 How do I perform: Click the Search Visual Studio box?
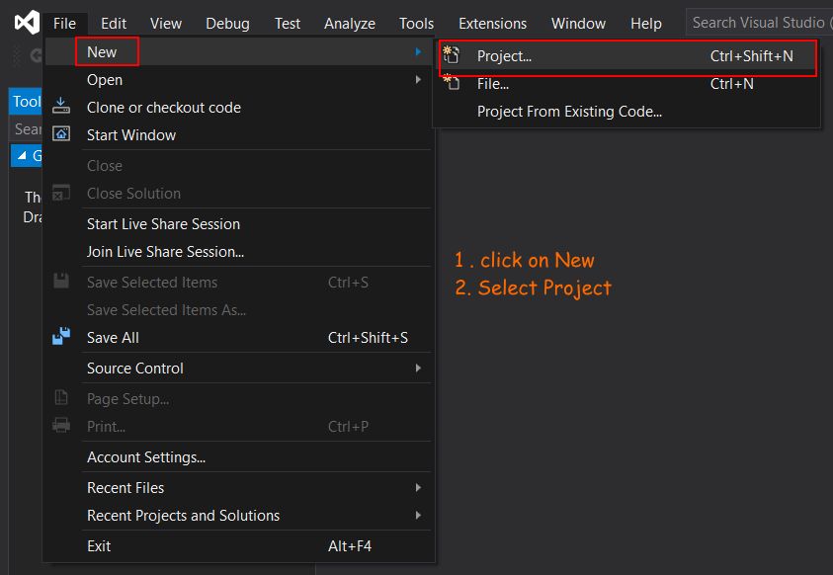pyautogui.click(x=759, y=22)
